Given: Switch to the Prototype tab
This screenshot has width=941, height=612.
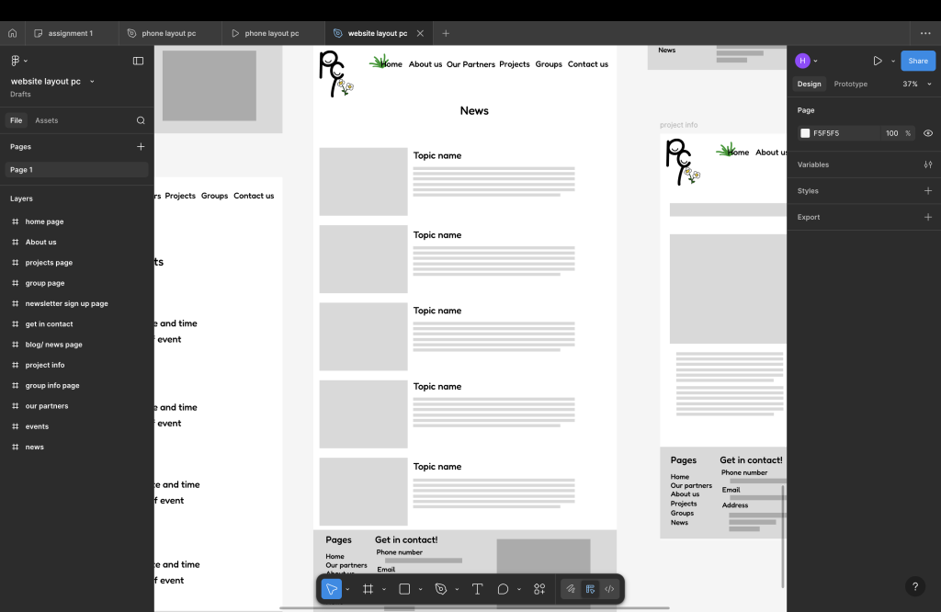Looking at the screenshot, I should (x=850, y=84).
